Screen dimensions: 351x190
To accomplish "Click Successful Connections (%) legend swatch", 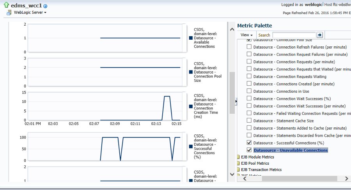I will tap(191, 146).
